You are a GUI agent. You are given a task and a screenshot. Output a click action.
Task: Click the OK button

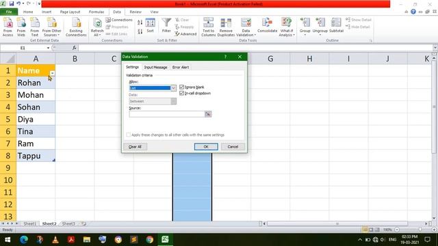[x=206, y=147]
